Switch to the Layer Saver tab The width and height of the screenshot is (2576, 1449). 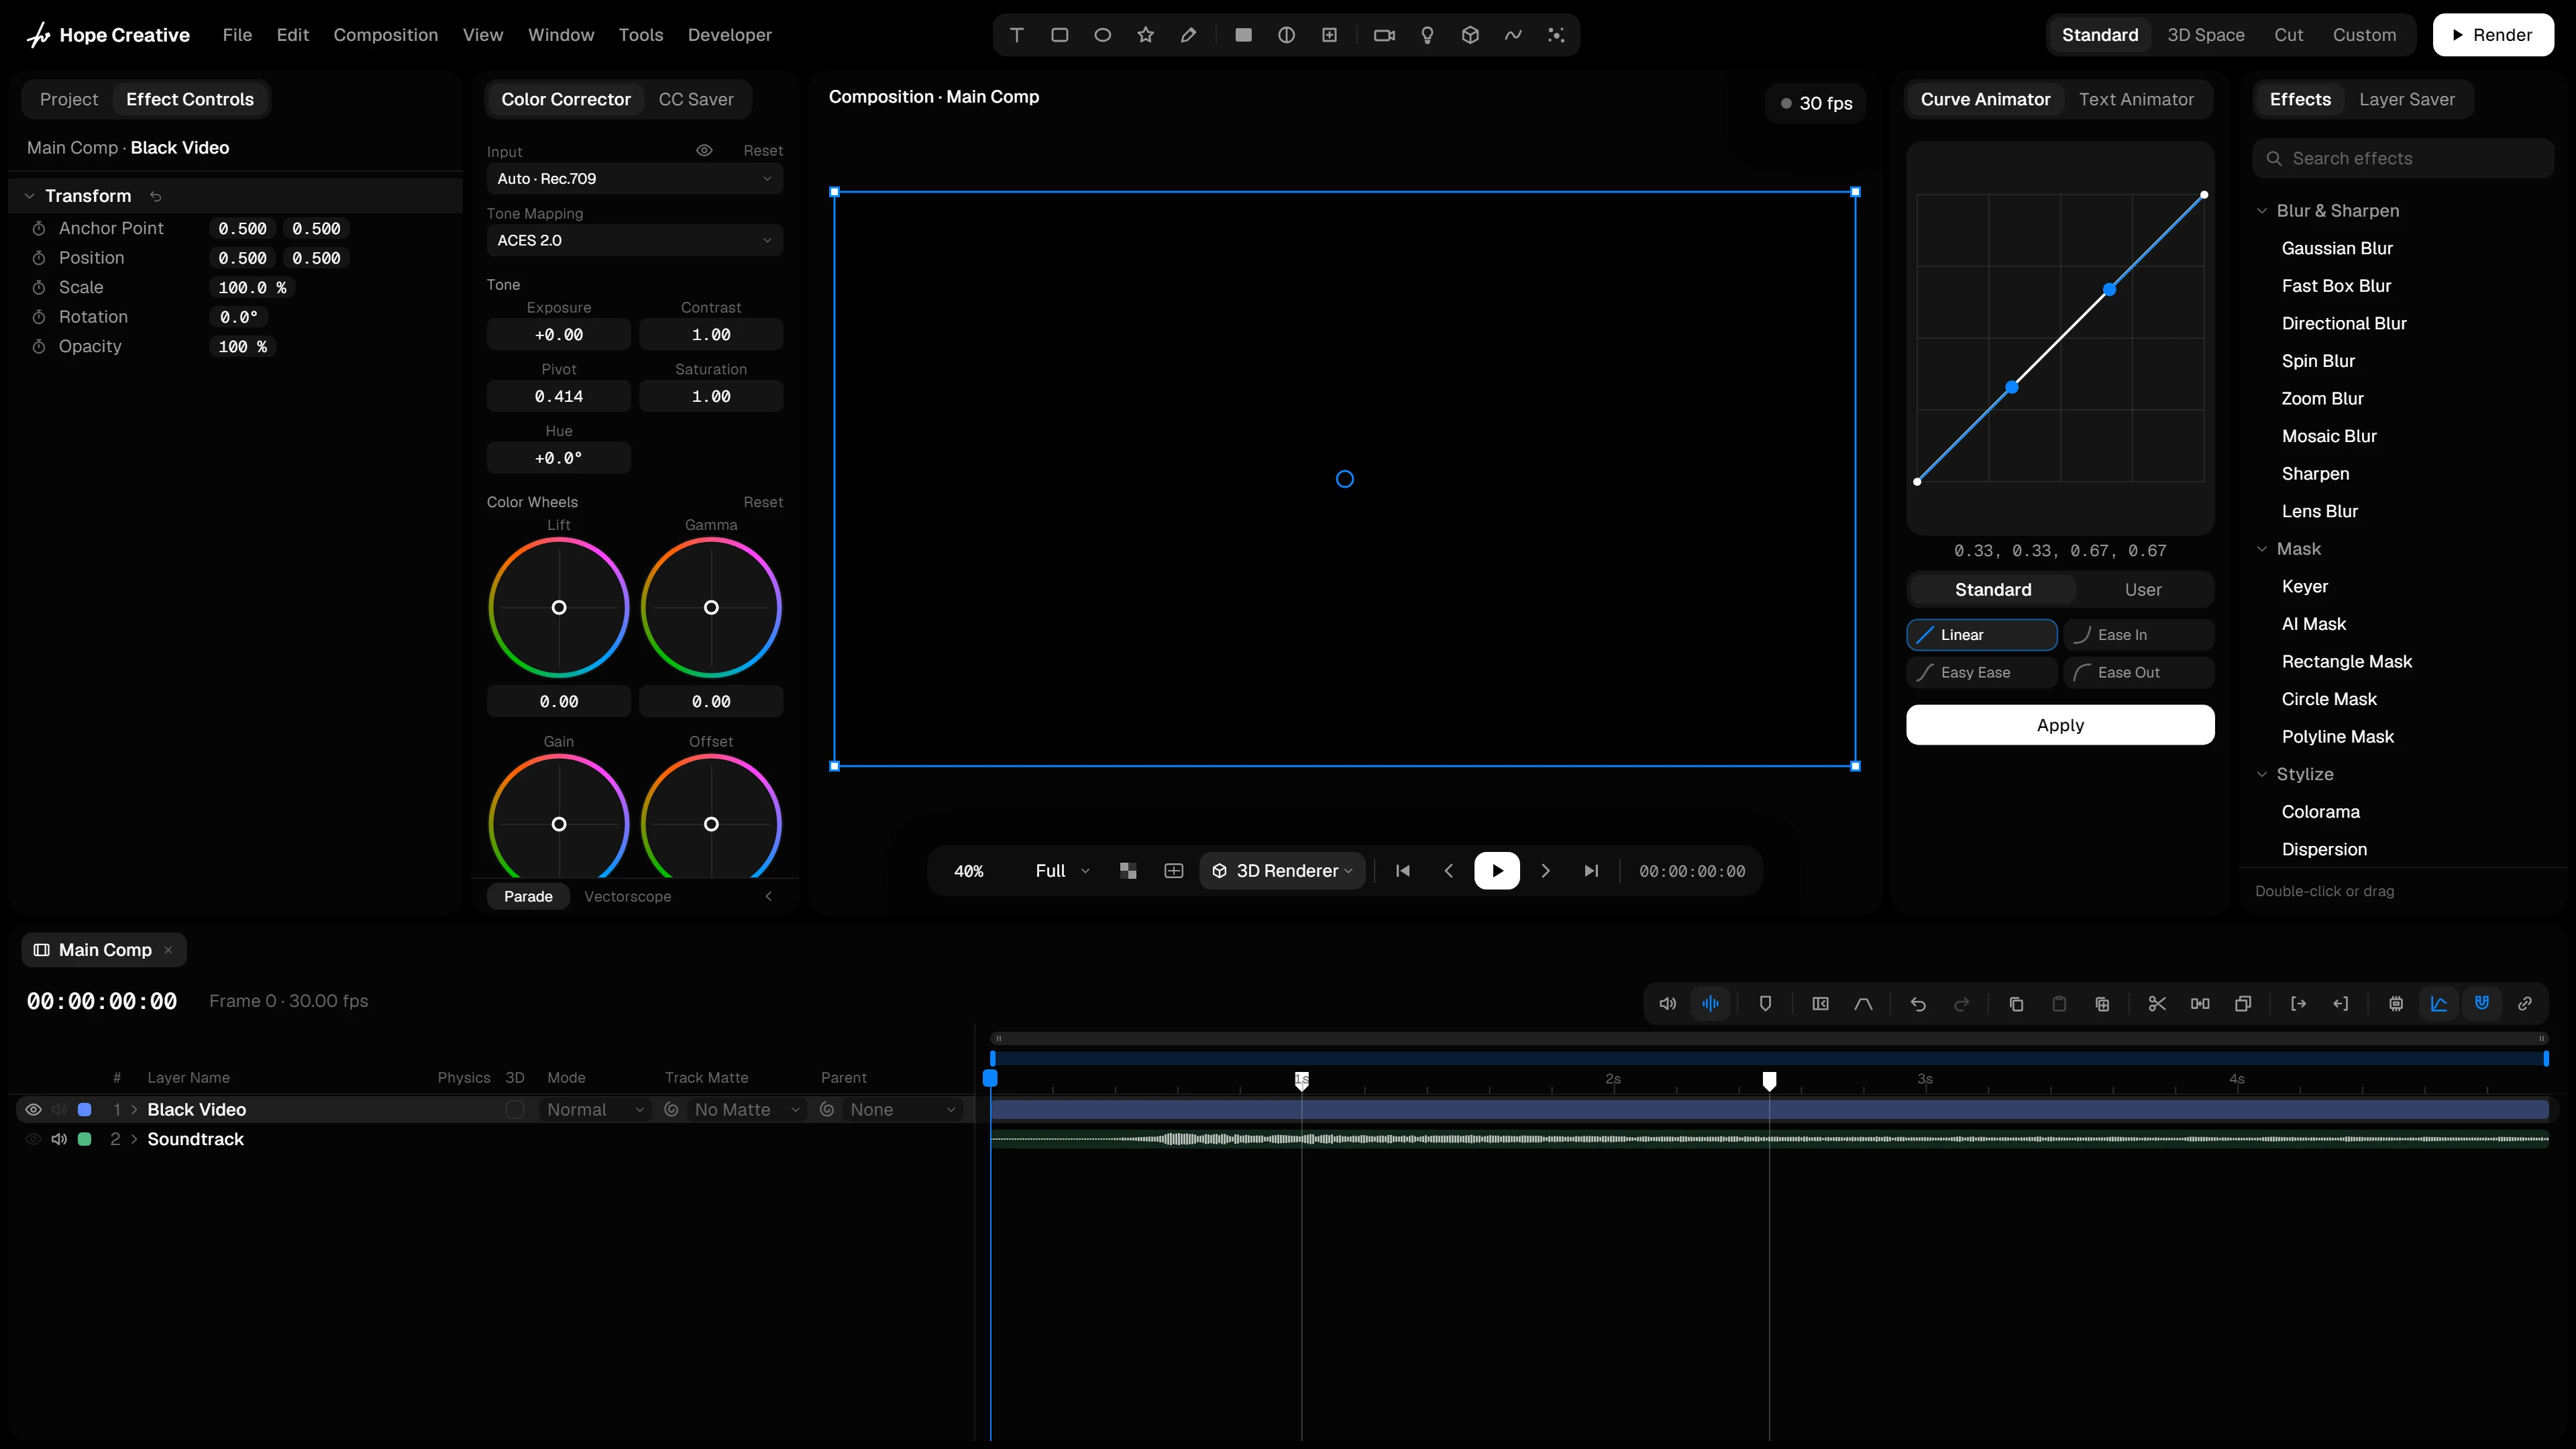pos(2406,99)
